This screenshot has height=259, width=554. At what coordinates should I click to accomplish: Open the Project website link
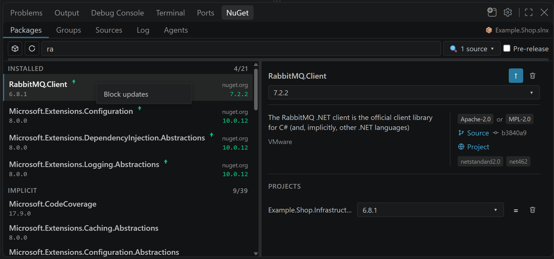tap(478, 147)
